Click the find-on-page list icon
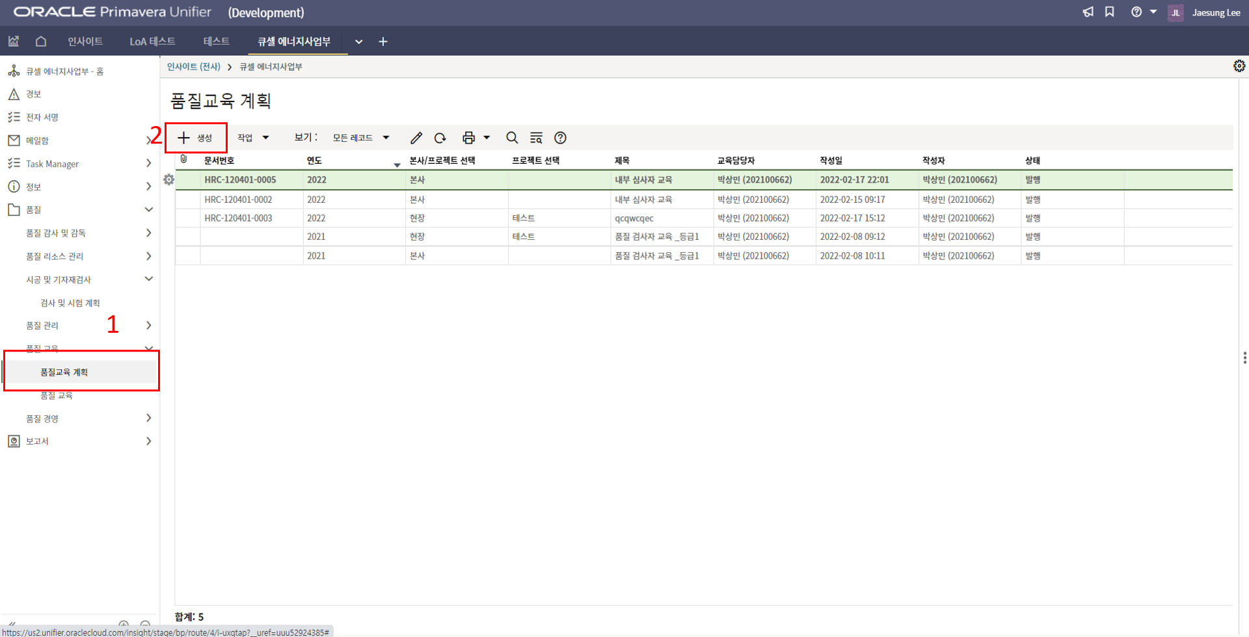Image resolution: width=1249 pixels, height=637 pixels. coord(536,138)
